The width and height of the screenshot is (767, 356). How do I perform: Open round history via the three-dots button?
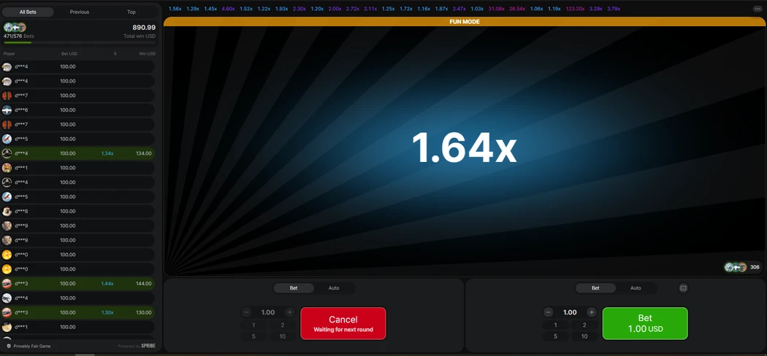pyautogui.click(x=757, y=9)
